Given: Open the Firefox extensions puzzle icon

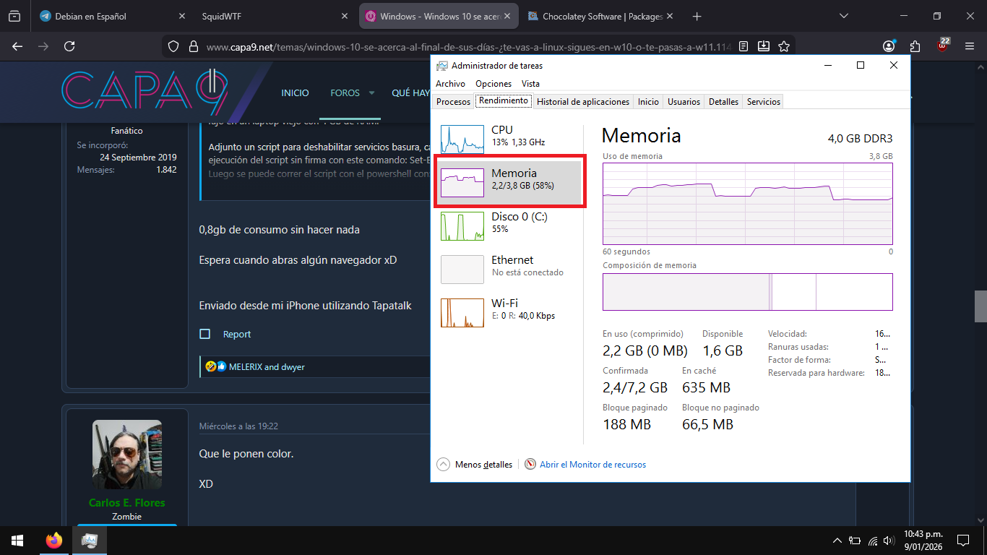Looking at the screenshot, I should point(915,46).
